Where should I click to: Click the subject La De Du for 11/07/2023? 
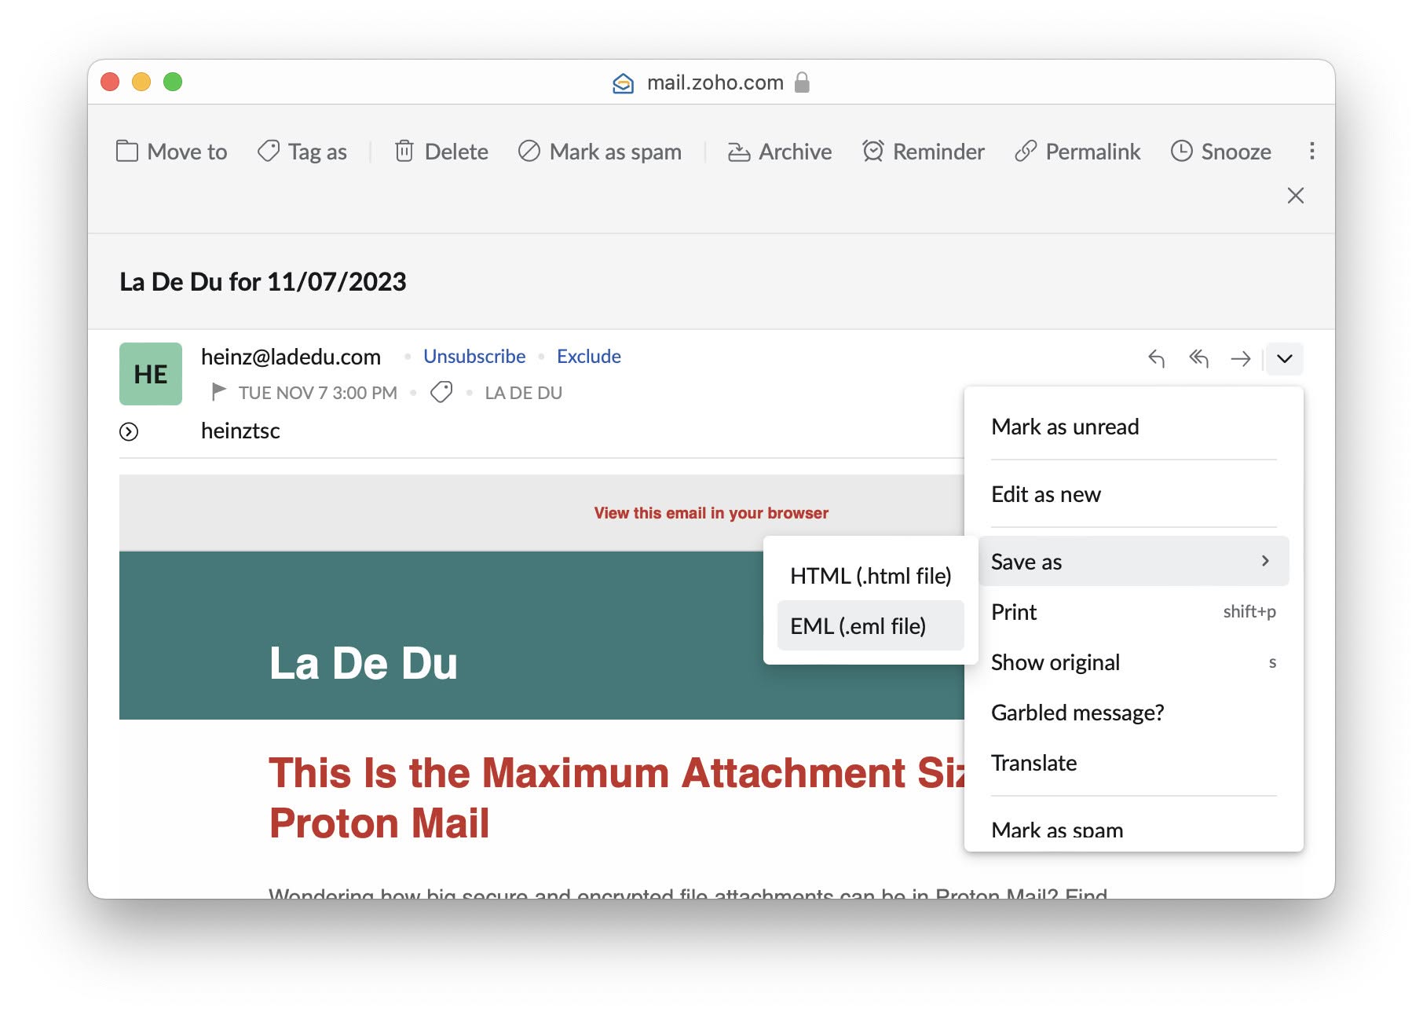[x=263, y=281]
